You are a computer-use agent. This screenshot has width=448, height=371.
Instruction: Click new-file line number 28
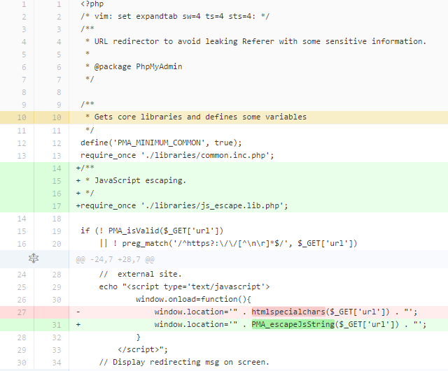(x=56, y=275)
